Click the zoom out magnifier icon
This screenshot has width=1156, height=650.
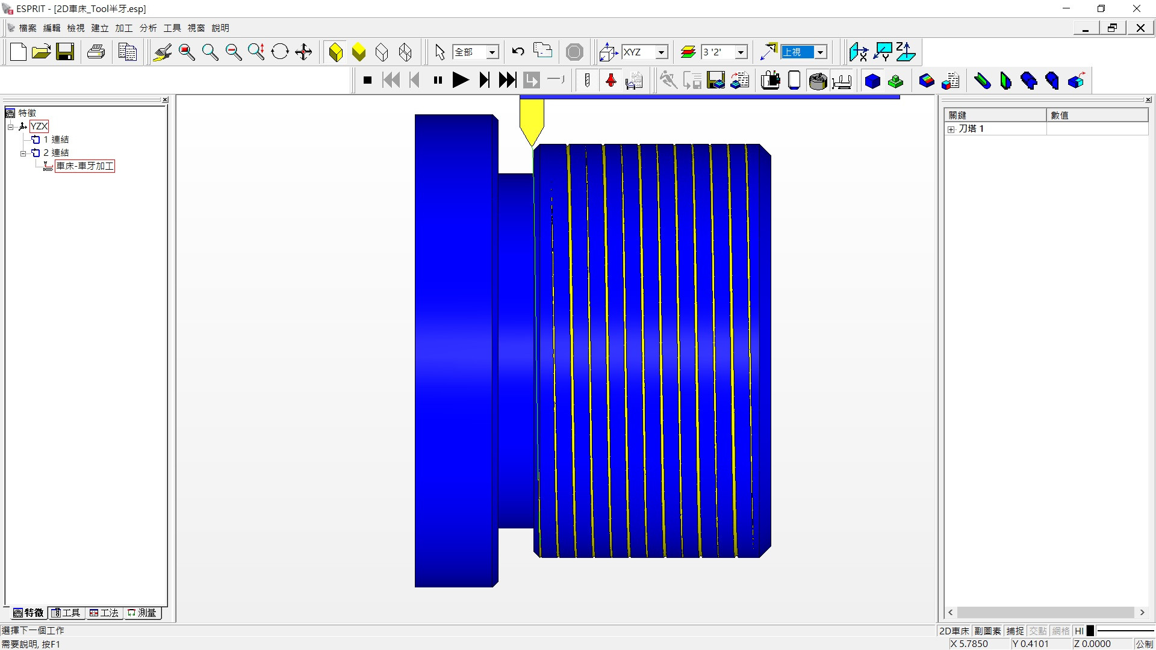[233, 52]
